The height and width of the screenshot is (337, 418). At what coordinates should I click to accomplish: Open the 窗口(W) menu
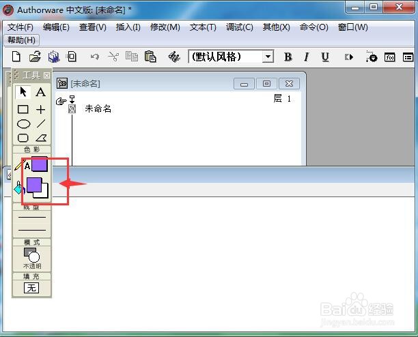point(352,27)
